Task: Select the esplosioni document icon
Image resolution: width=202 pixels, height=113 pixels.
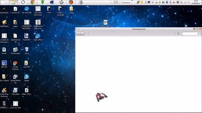Action: (x=38, y=24)
